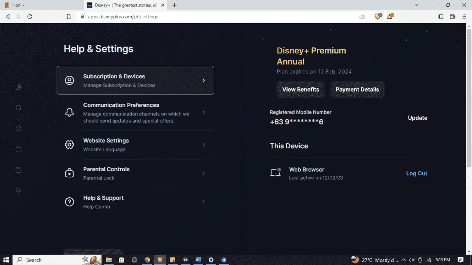This screenshot has width=472, height=265.
Task: Click the Help & Support question mark icon
Action: [x=69, y=202]
